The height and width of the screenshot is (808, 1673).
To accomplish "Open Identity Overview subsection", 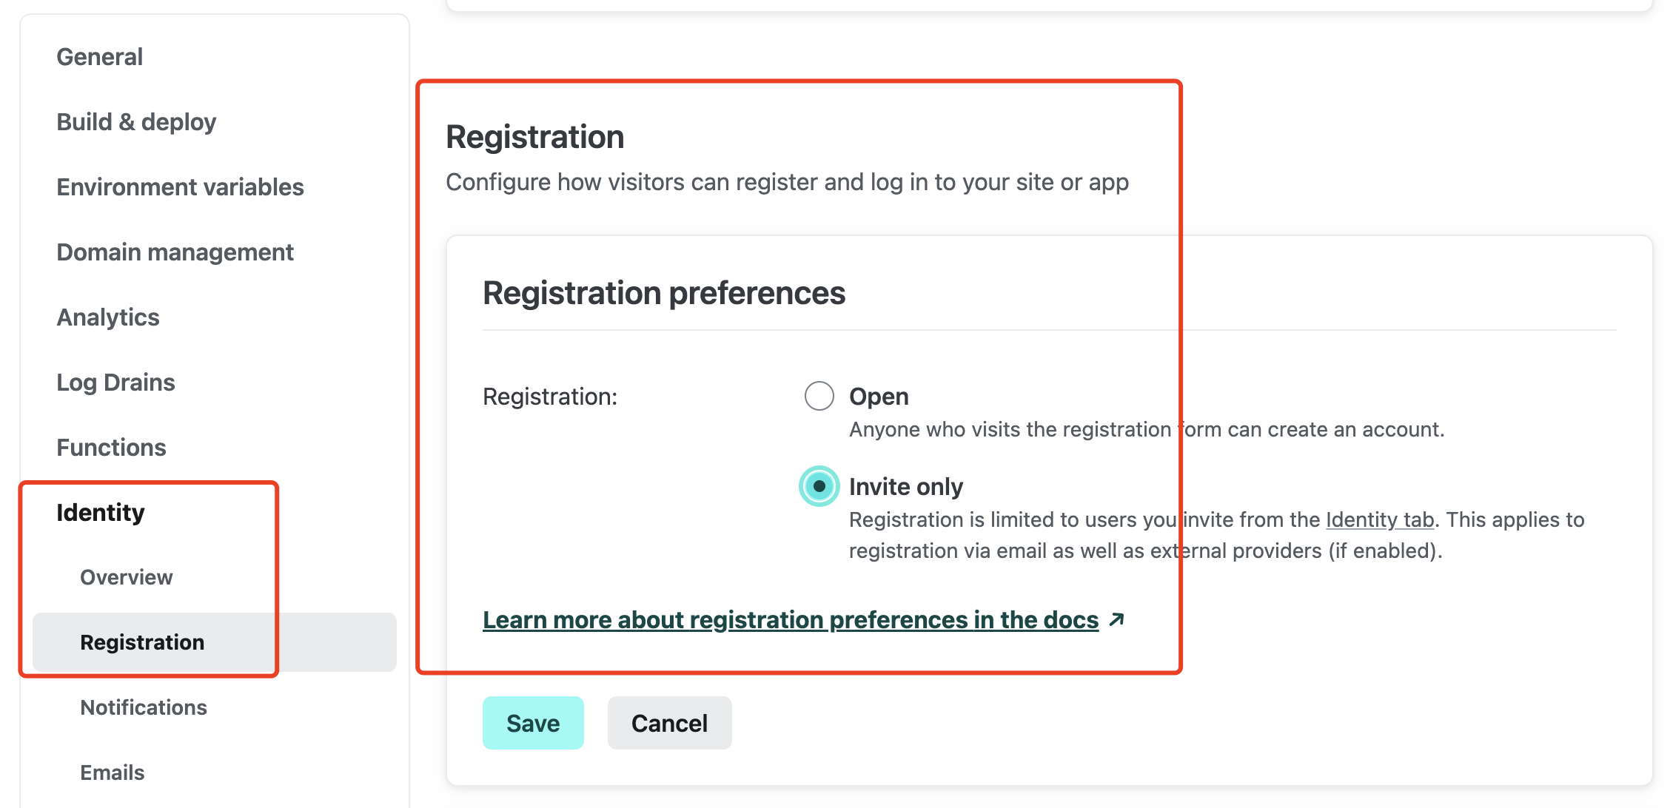I will (126, 577).
